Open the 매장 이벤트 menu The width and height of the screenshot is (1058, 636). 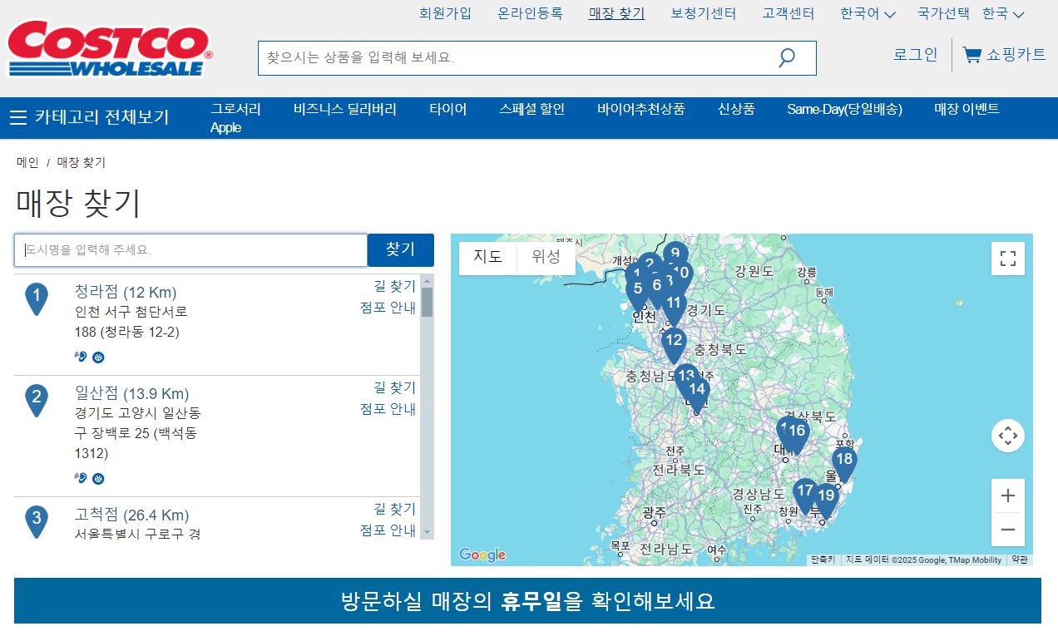[x=967, y=109]
